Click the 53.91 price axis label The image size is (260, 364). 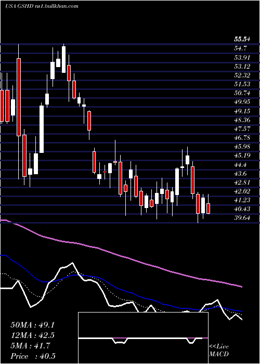(242, 57)
